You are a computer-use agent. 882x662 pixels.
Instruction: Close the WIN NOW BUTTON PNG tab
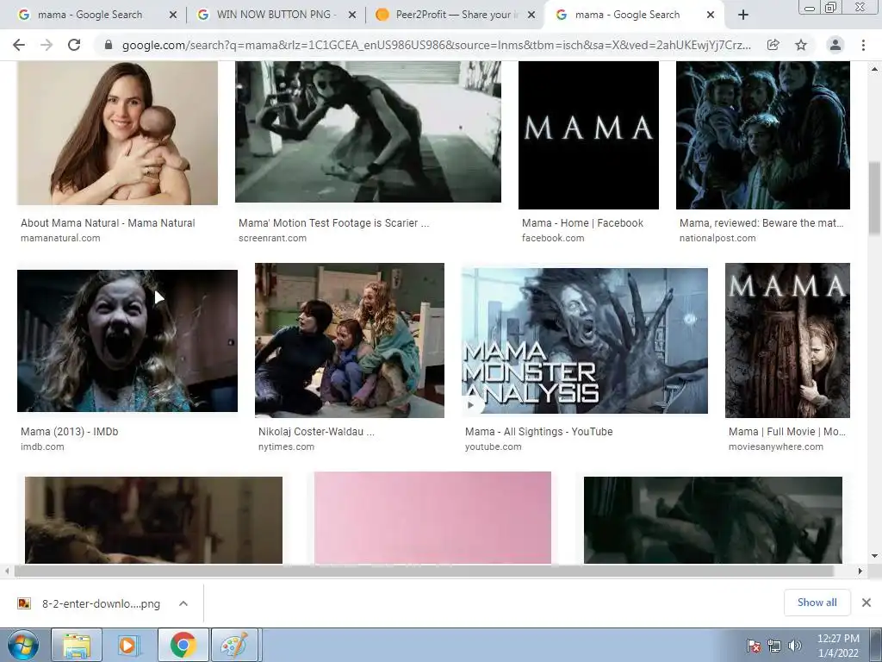coord(352,16)
